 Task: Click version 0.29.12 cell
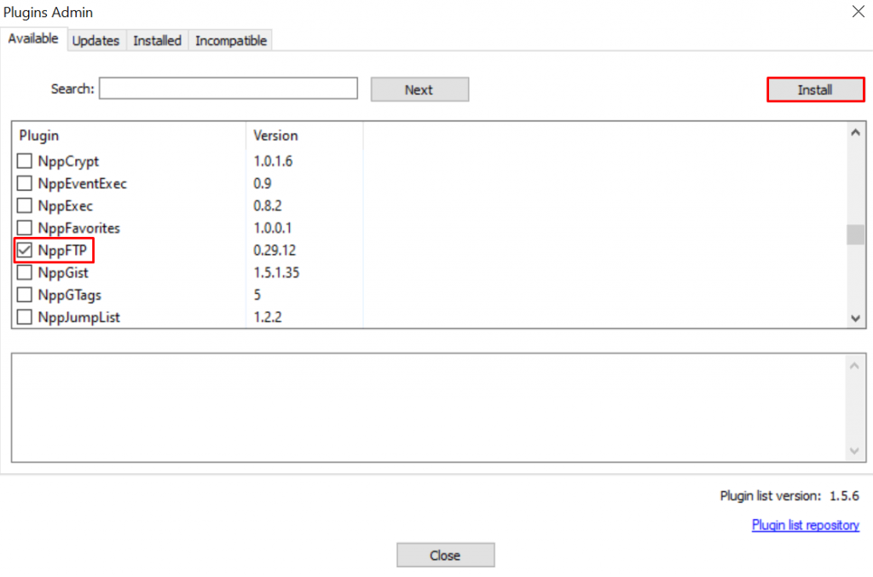[x=275, y=251]
